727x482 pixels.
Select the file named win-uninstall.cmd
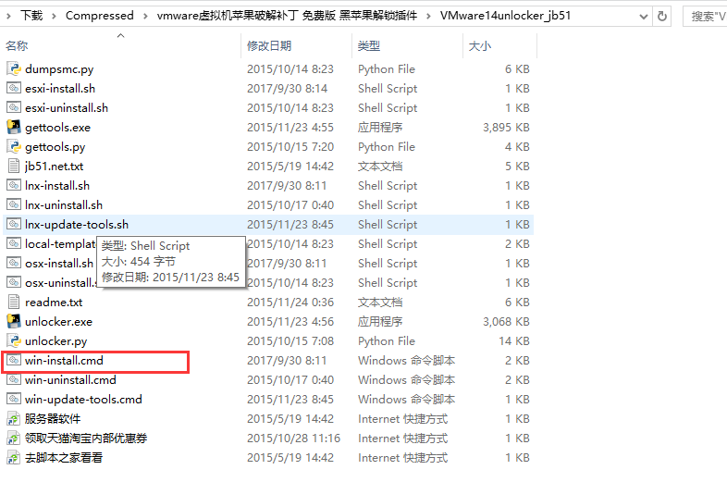pos(70,380)
